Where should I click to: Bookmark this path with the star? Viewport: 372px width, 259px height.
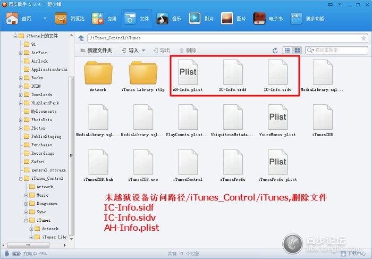click(x=363, y=38)
